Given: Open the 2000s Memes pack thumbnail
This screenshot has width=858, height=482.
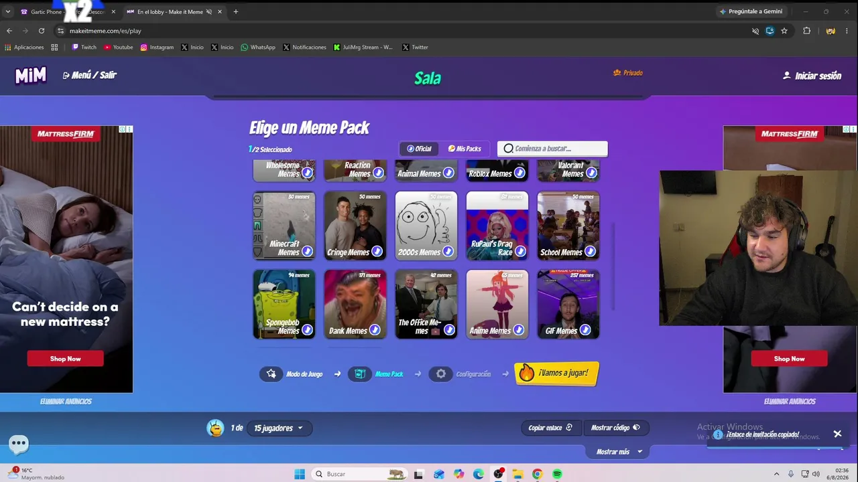Looking at the screenshot, I should point(426,226).
